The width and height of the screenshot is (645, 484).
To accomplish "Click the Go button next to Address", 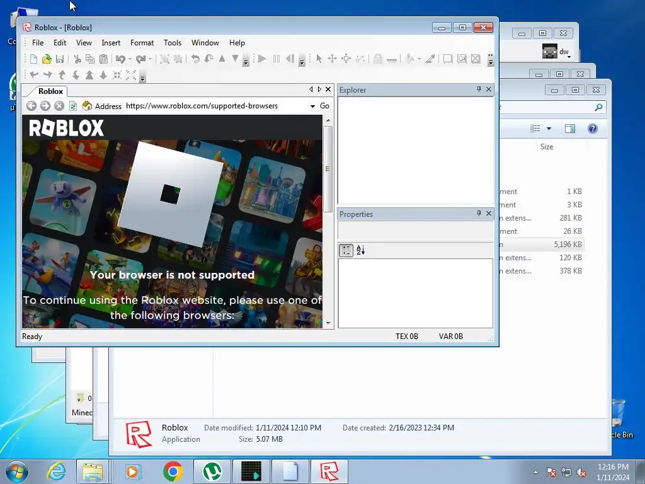I will pyautogui.click(x=324, y=106).
